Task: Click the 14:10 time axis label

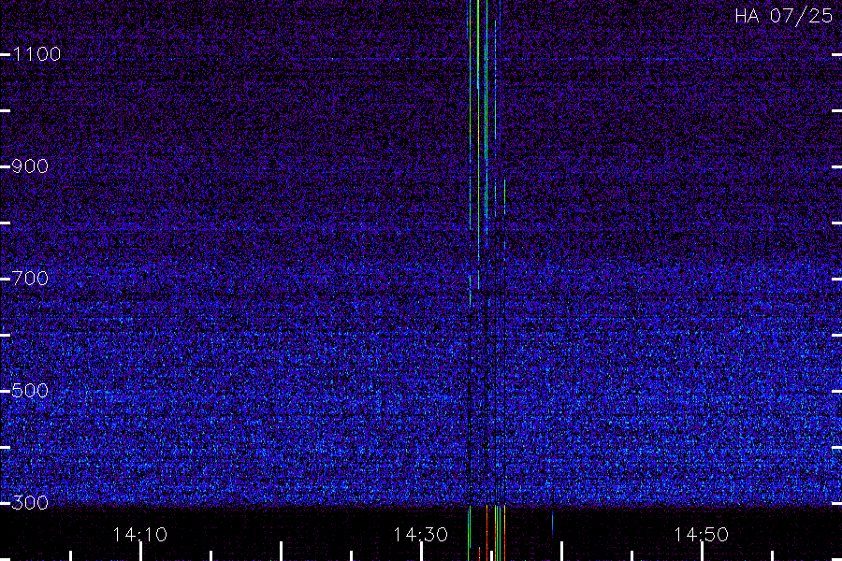Action: tap(140, 535)
